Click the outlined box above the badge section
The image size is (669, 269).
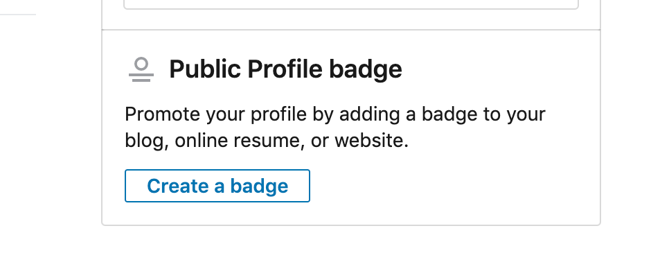pyautogui.click(x=351, y=4)
